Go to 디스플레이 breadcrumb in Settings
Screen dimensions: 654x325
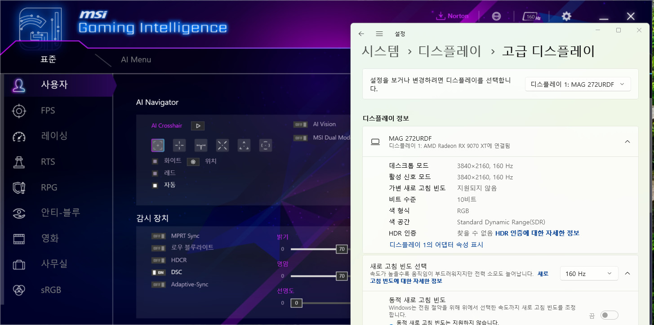[450, 51]
